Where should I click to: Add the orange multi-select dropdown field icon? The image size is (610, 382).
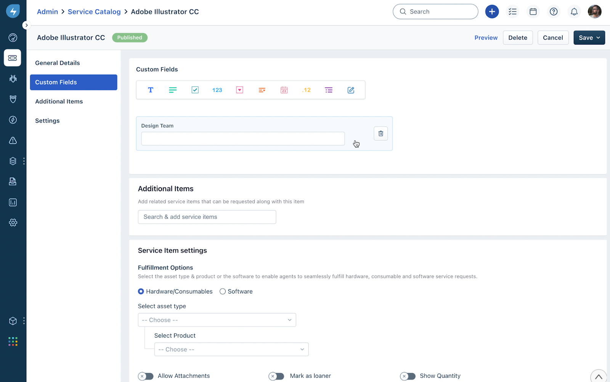click(262, 90)
